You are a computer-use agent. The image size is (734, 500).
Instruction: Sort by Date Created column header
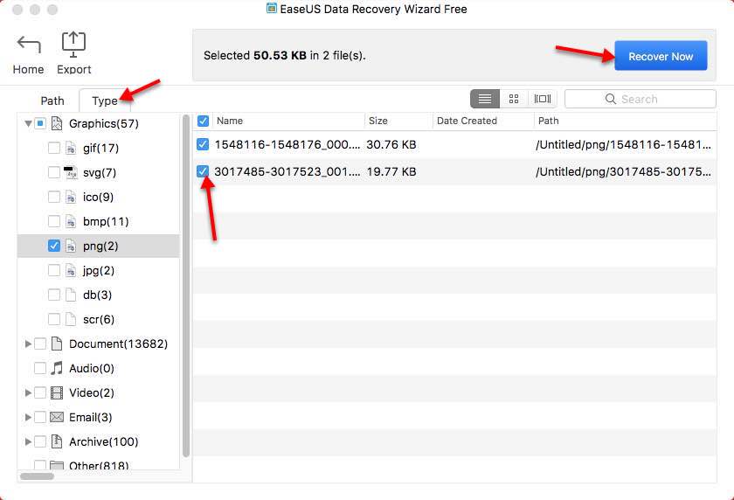483,121
